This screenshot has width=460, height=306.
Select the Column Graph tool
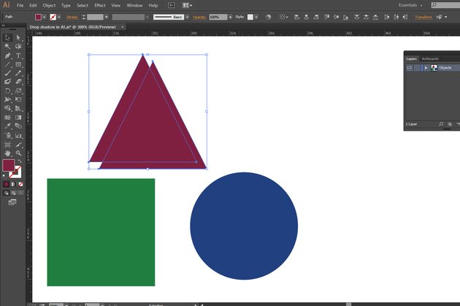click(18, 136)
